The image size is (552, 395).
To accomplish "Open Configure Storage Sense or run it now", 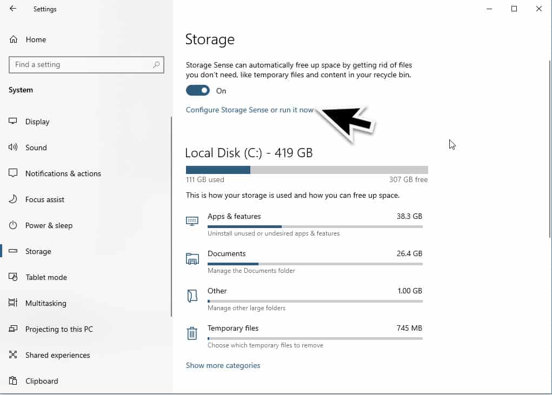I will (249, 110).
